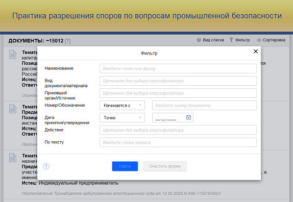Viewport: 293px width, 202px height.
Task: Click the ДОКУМЕНТЫ: ~15012 heading
Action: (x=36, y=41)
